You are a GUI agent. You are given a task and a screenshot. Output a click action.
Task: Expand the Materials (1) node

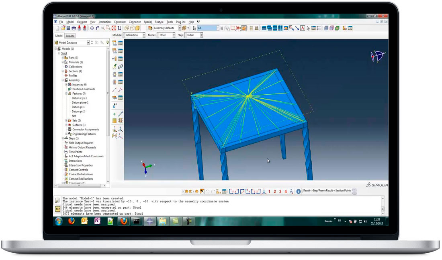point(63,62)
